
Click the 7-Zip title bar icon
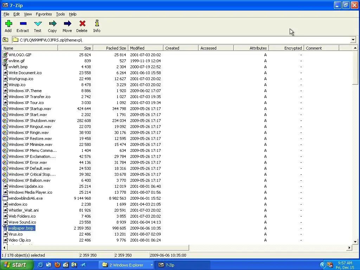tap(5, 5)
